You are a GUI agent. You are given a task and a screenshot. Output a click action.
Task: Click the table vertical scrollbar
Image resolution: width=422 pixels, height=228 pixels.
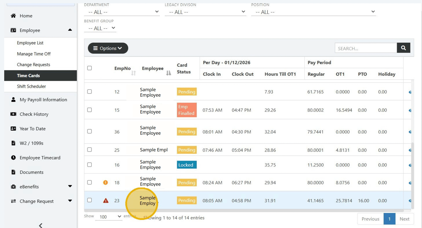coord(412,176)
